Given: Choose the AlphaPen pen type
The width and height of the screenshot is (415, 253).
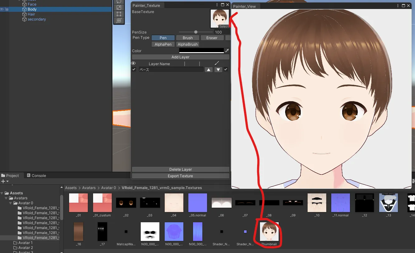Looking at the screenshot, I should click(163, 44).
